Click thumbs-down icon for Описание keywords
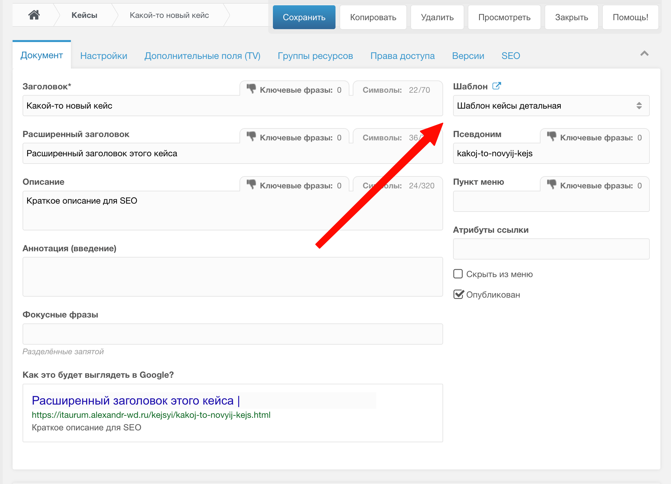Image resolution: width=671 pixels, height=484 pixels. coord(251,184)
